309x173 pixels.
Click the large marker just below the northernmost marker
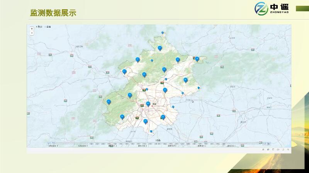[160, 48]
